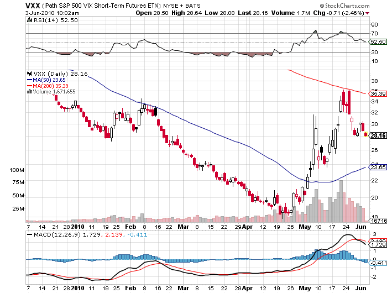The image size is (387, 293).
Task: Click the Volume 1.7M value in header
Action: pos(290,13)
